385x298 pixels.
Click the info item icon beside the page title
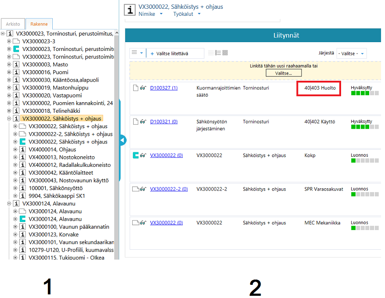(x=130, y=10)
